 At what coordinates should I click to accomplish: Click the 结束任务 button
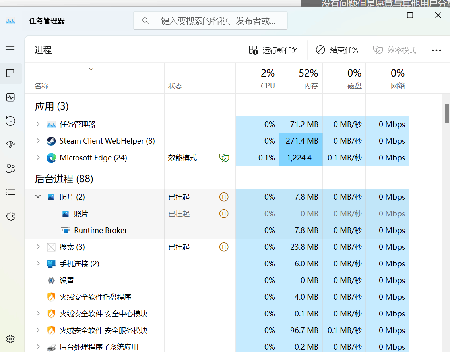click(x=337, y=50)
